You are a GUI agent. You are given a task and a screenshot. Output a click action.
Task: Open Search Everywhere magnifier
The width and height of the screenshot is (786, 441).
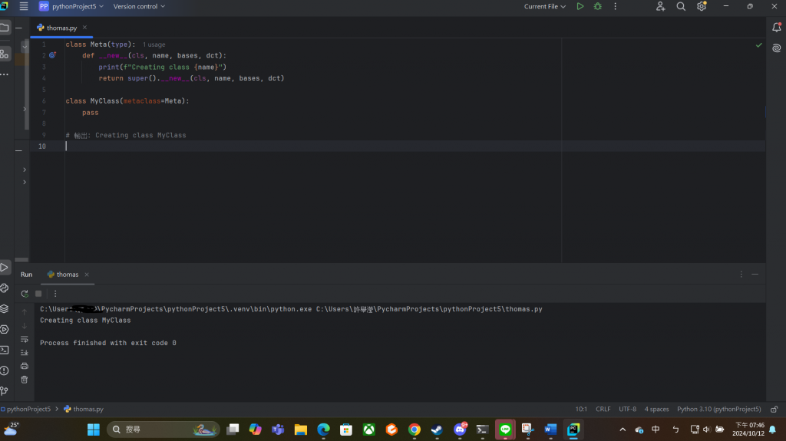(x=681, y=6)
